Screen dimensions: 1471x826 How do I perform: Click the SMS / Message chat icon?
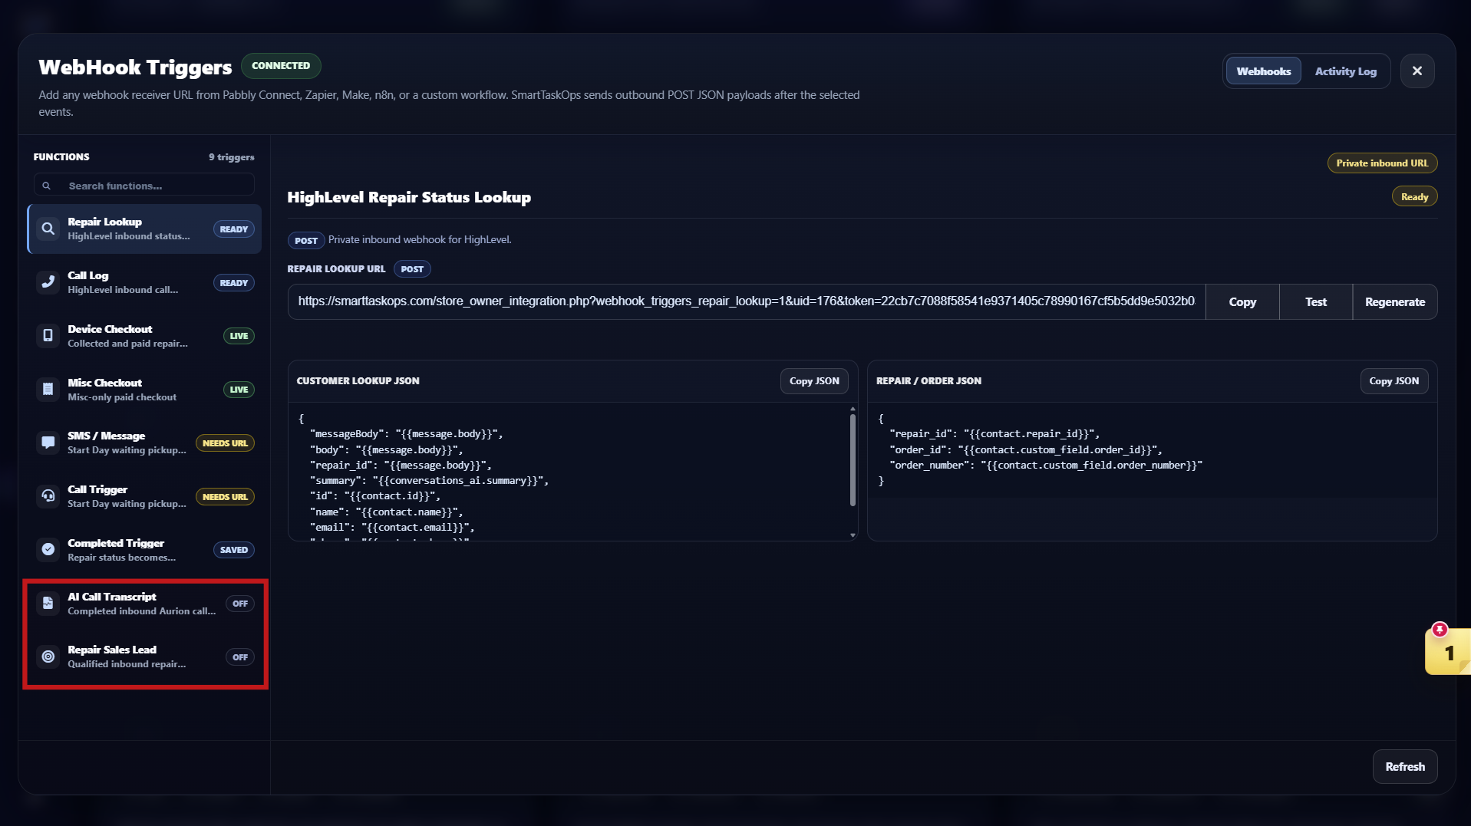pyautogui.click(x=48, y=443)
